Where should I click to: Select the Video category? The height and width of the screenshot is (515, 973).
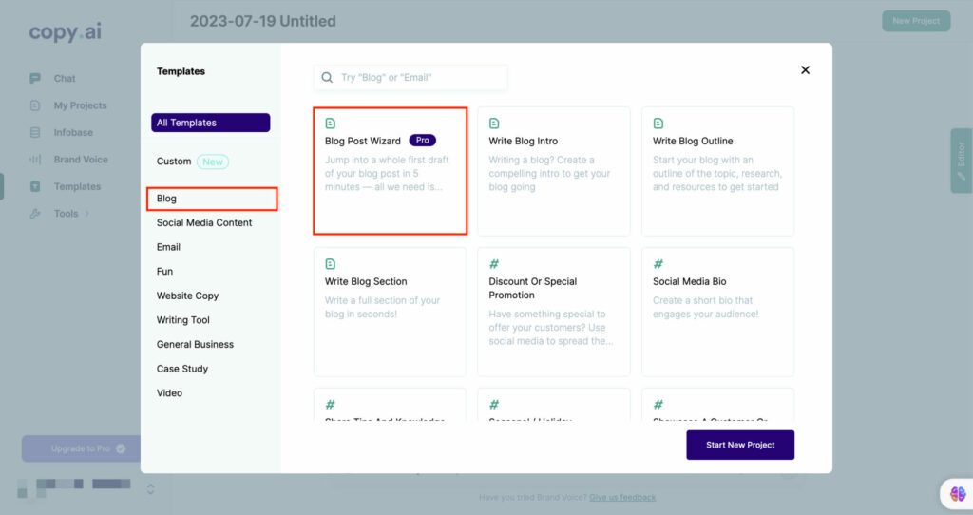[x=169, y=392]
